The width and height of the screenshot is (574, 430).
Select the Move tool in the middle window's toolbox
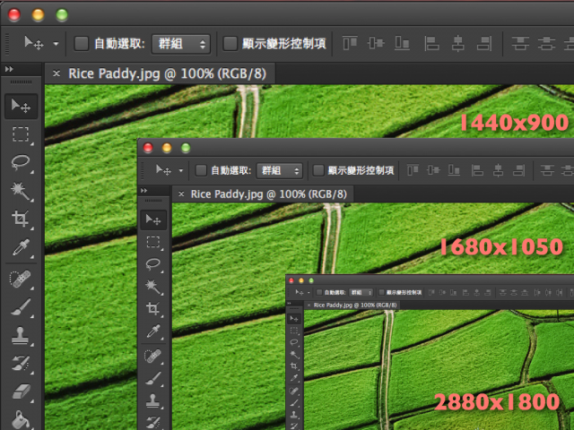153,219
